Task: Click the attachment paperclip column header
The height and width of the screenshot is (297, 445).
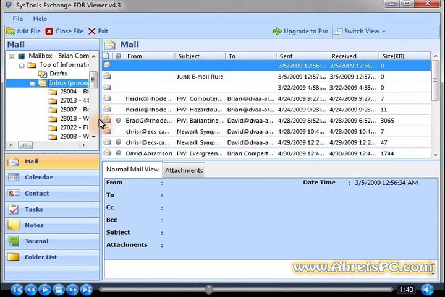Action: tap(119, 56)
